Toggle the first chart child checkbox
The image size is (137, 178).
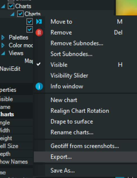(30, 22)
